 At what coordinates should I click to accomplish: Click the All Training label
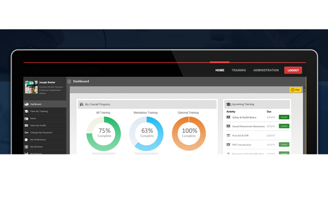tap(103, 113)
